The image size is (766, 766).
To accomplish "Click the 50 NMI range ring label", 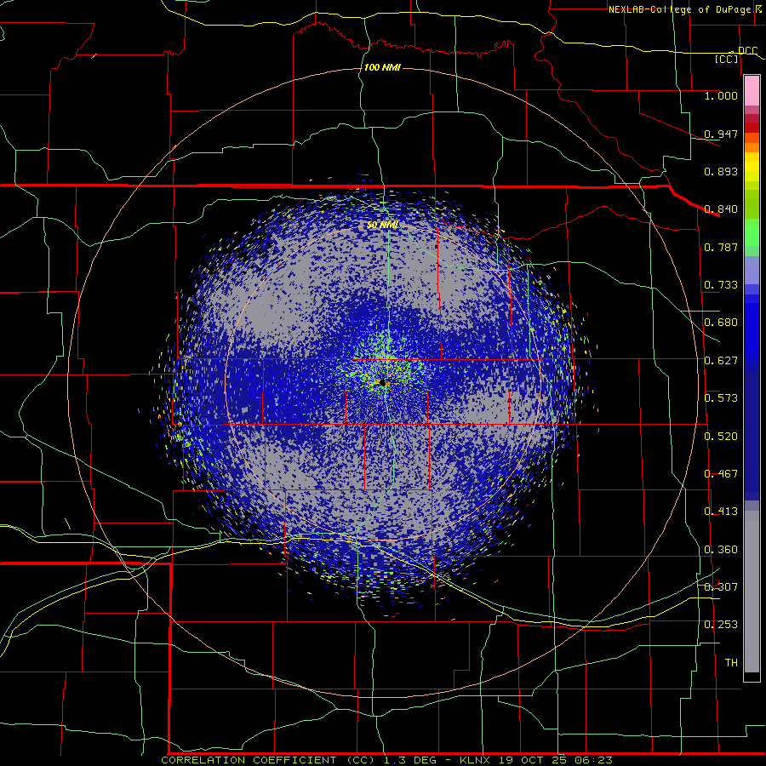I will point(382,226).
